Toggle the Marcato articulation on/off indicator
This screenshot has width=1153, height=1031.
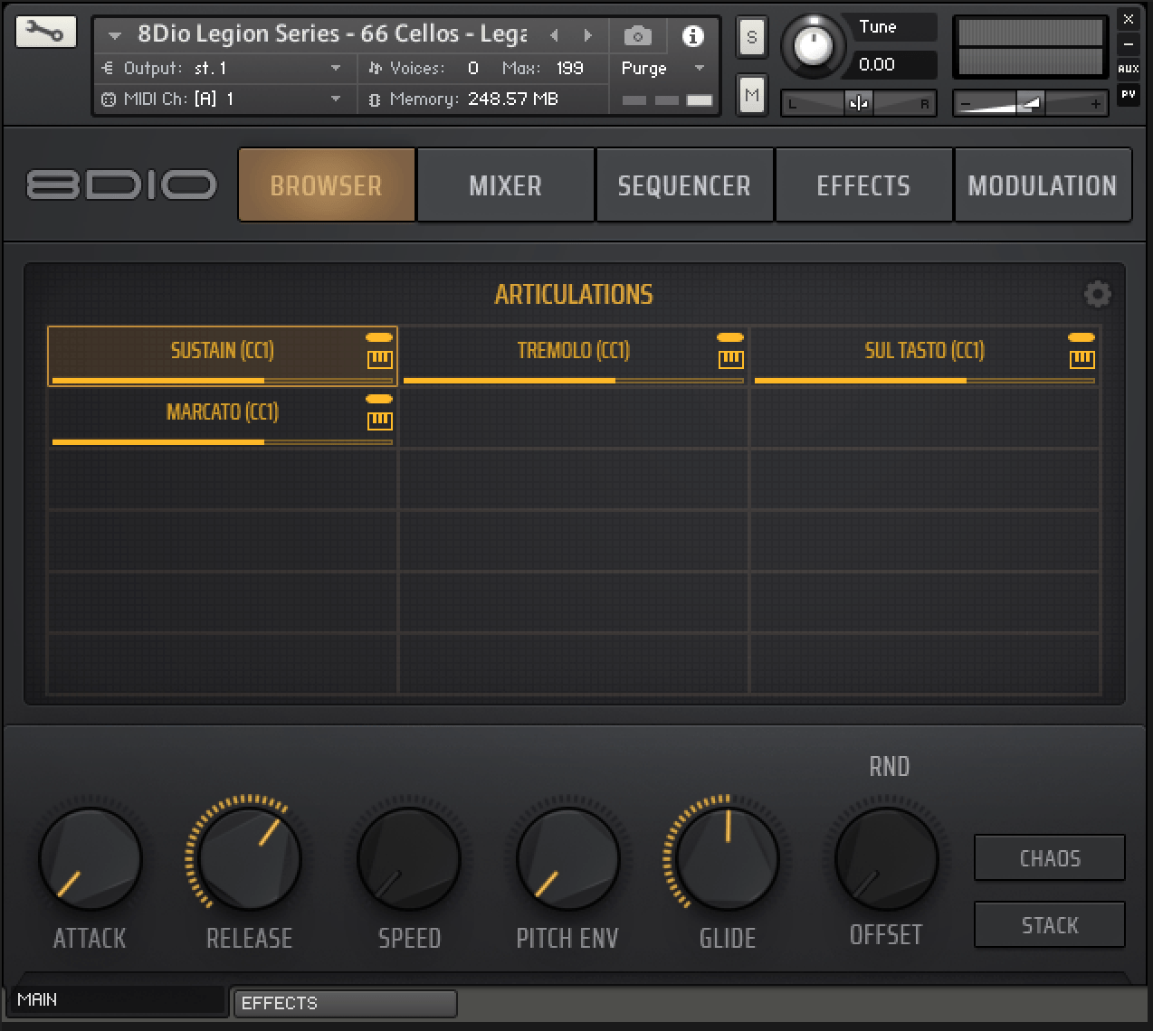coord(379,399)
